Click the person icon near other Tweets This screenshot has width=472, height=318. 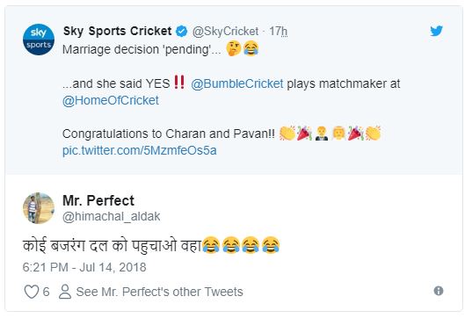click(x=65, y=292)
